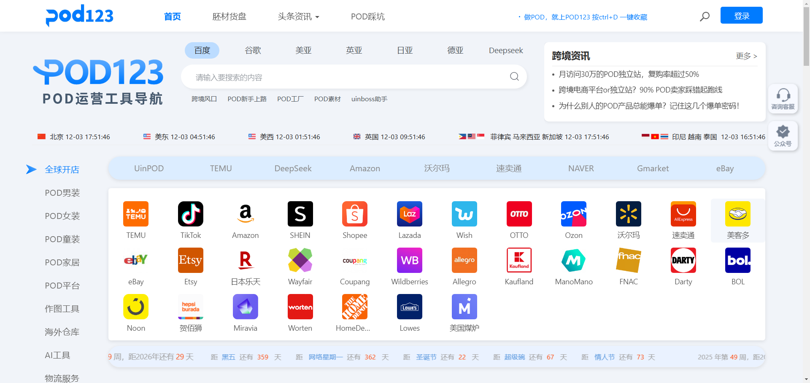Open POD女装 in the left sidebar
This screenshot has width=810, height=383.
(62, 216)
